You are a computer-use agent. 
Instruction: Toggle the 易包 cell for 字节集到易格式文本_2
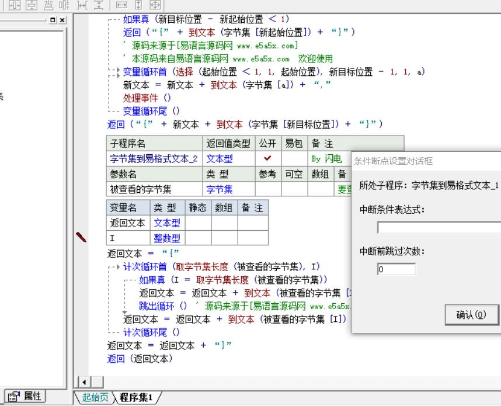click(x=294, y=158)
